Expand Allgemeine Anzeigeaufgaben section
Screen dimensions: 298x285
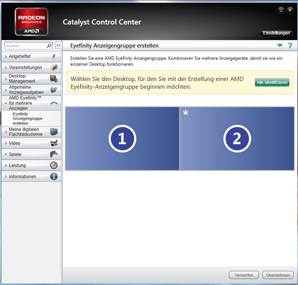tap(6, 89)
